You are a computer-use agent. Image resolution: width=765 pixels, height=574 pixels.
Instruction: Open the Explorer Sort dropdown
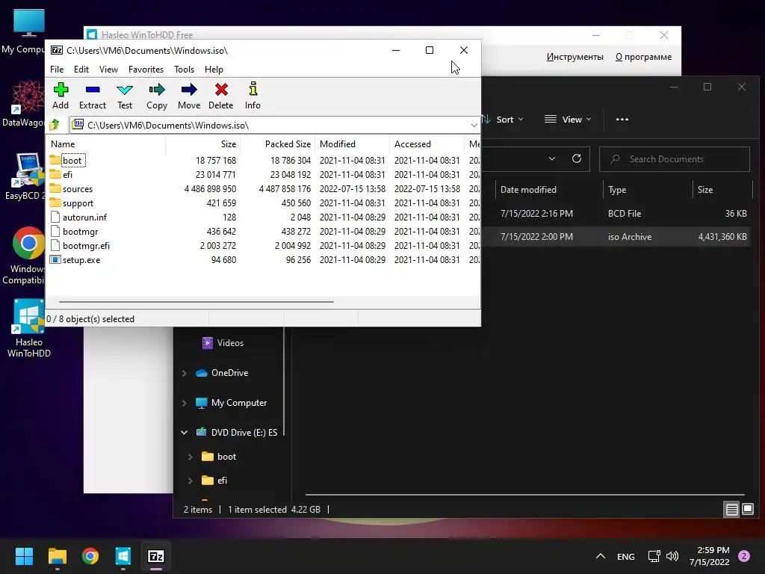click(503, 119)
